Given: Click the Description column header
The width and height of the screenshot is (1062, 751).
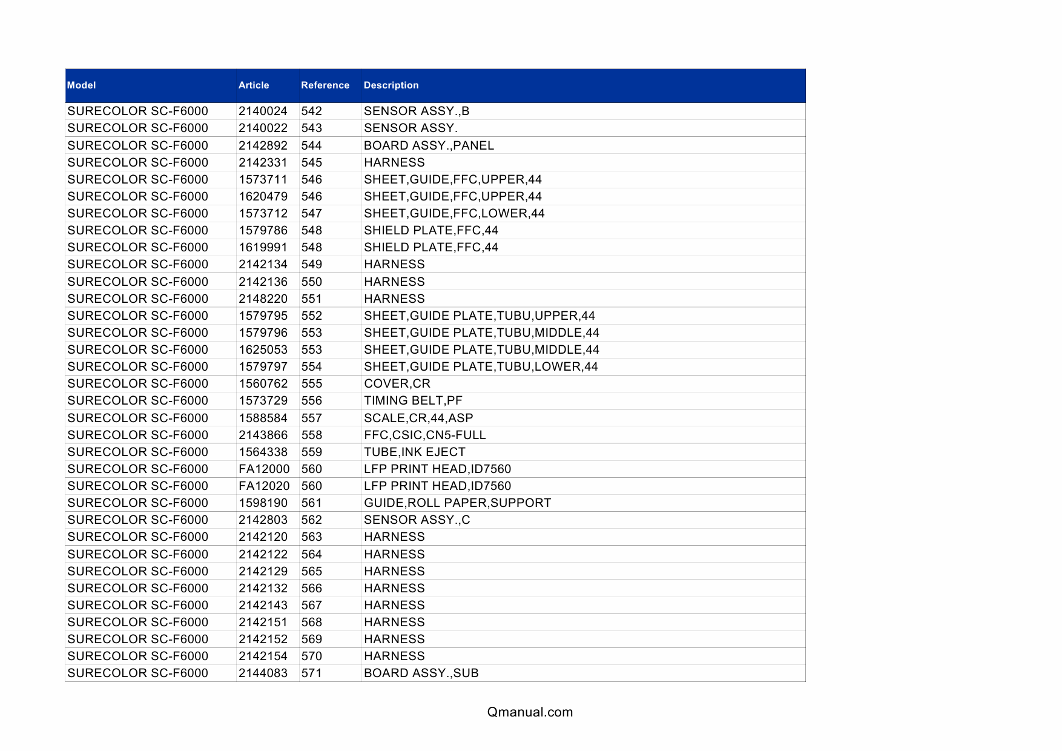Looking at the screenshot, I should [391, 85].
